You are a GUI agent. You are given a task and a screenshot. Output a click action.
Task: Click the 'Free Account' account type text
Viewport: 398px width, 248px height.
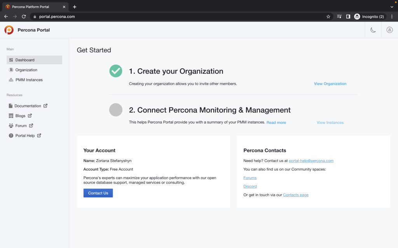click(121, 169)
